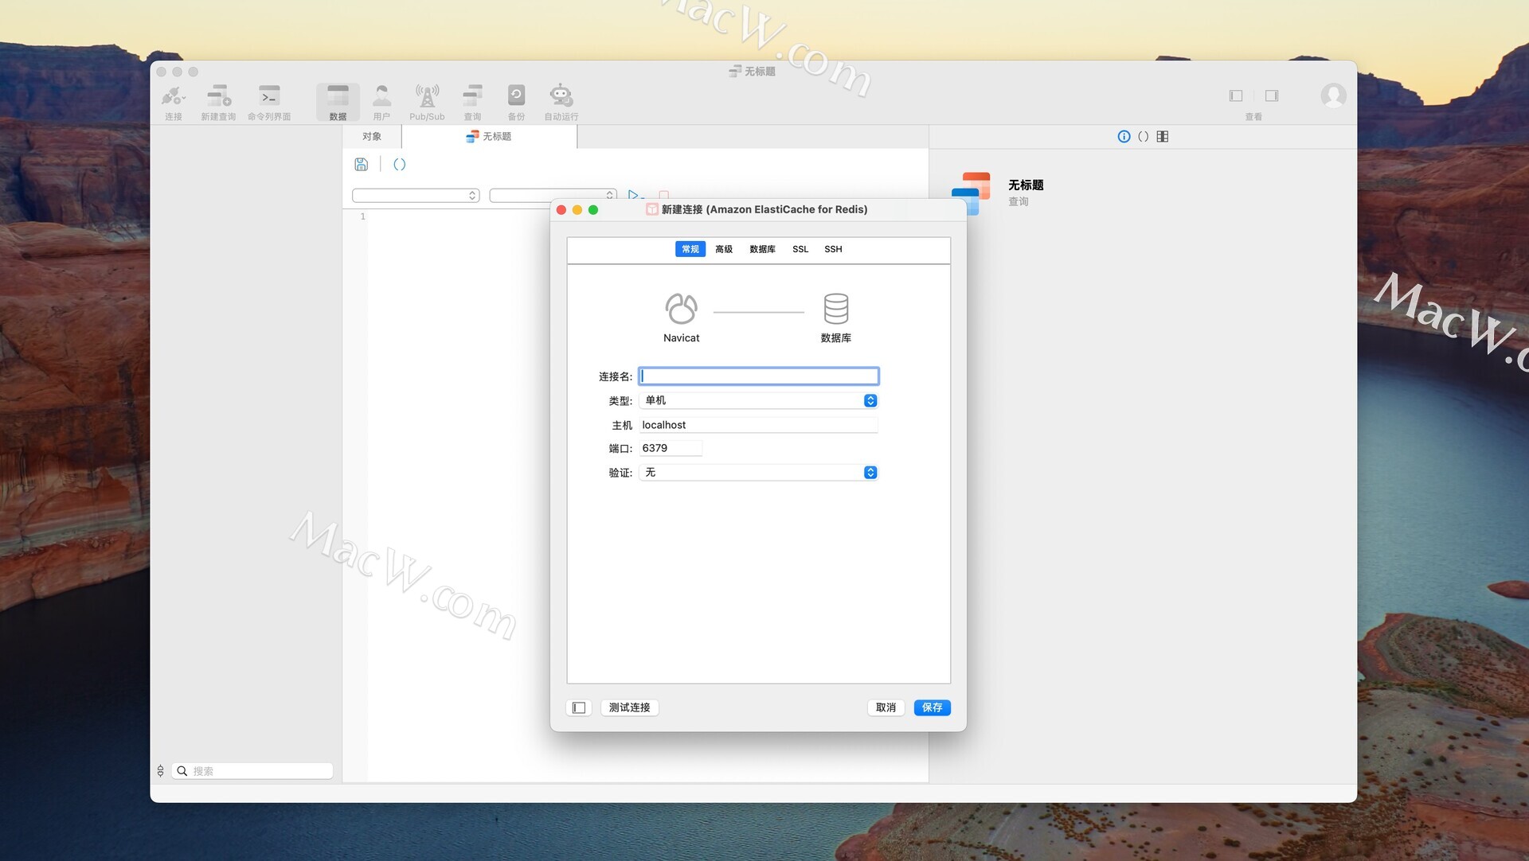The width and height of the screenshot is (1529, 861).
Task: Toggle the dialog side panel icon button
Action: point(579,707)
